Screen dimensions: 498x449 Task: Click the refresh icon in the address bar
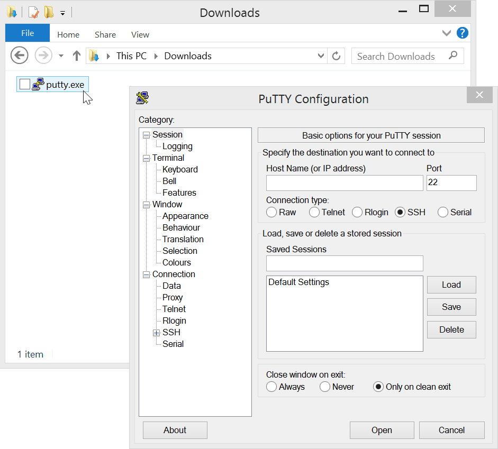(336, 56)
